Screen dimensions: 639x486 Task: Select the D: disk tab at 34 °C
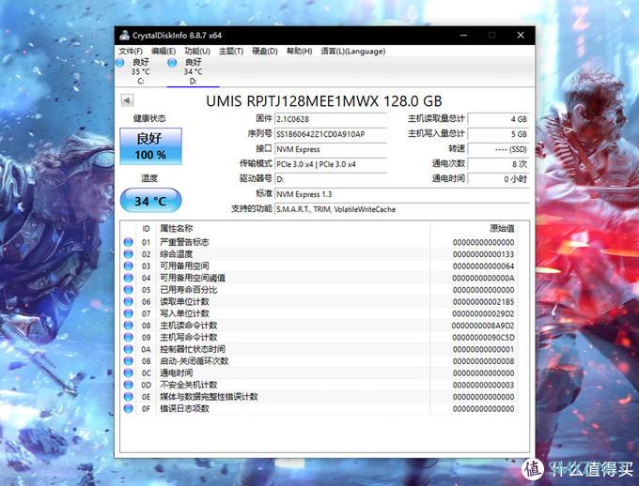[193, 71]
